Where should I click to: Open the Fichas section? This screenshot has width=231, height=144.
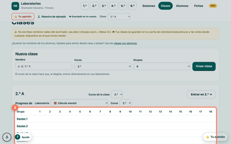[199, 6]
